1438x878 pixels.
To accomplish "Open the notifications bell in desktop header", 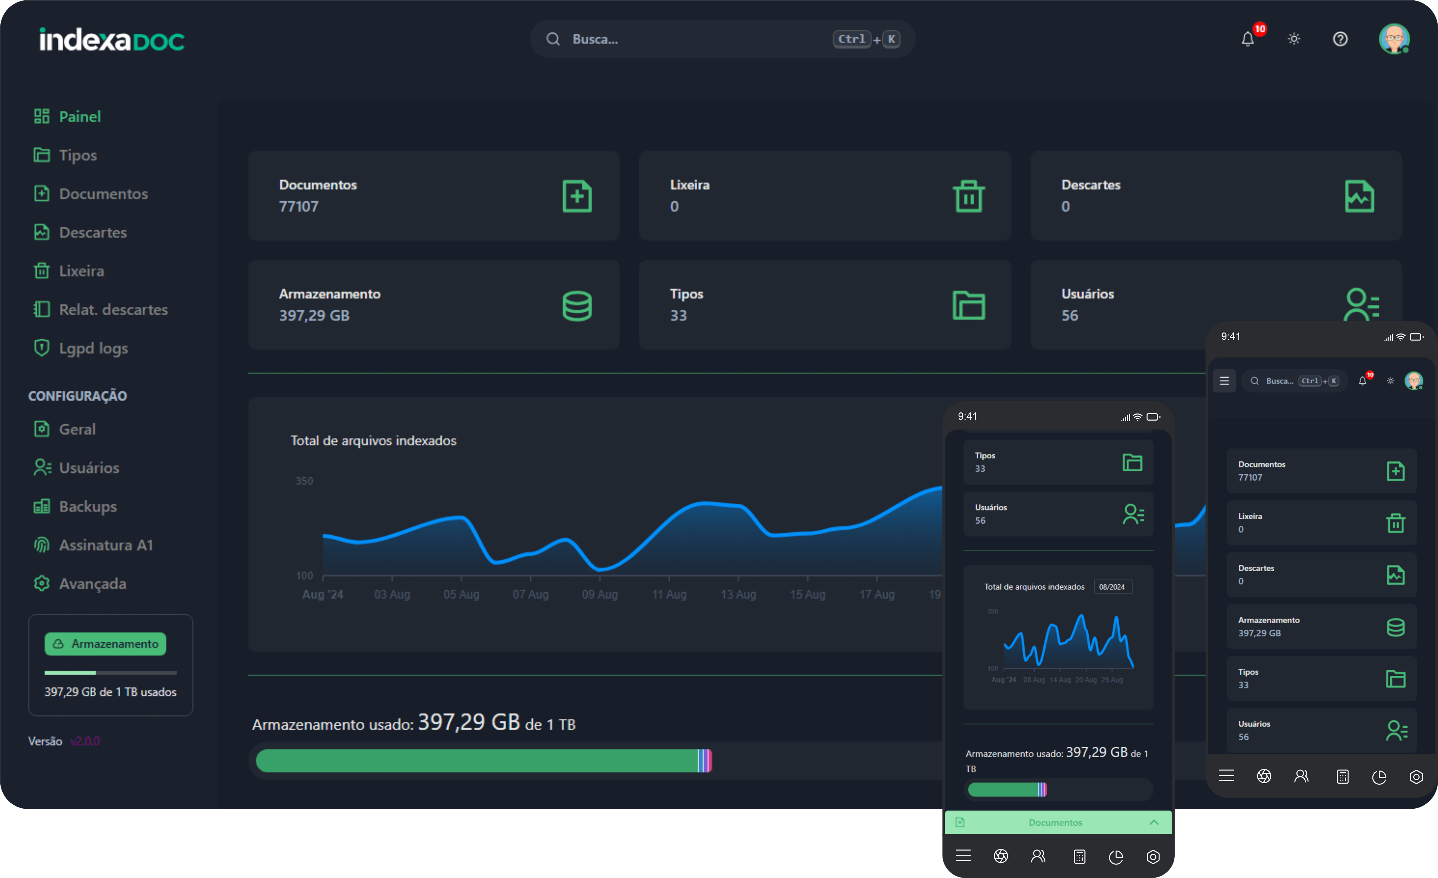I will click(1248, 39).
